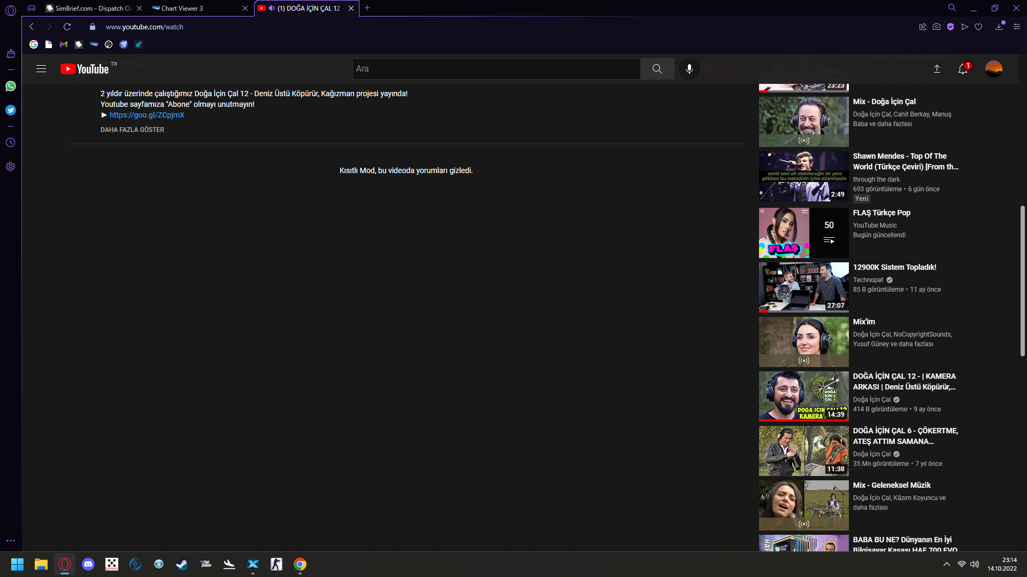Open the YouTube hamburger guide menu

pos(41,69)
